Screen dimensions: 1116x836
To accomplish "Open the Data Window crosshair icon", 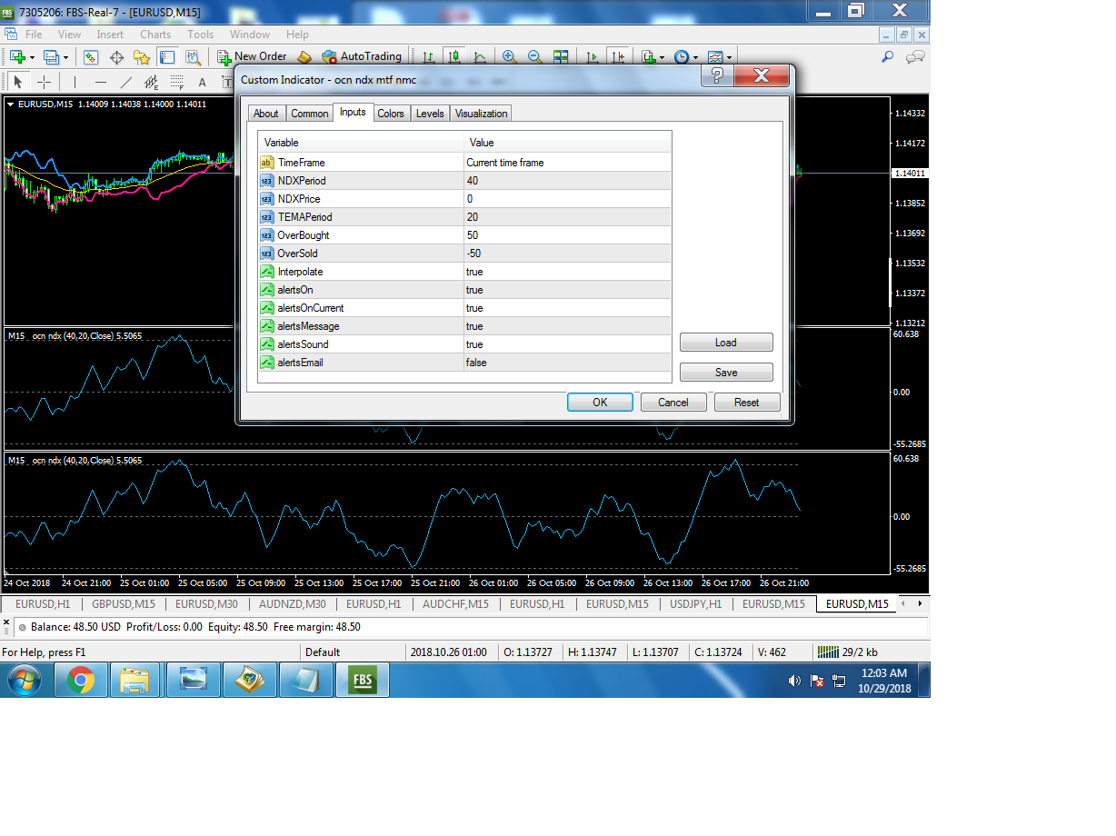I will pyautogui.click(x=116, y=56).
